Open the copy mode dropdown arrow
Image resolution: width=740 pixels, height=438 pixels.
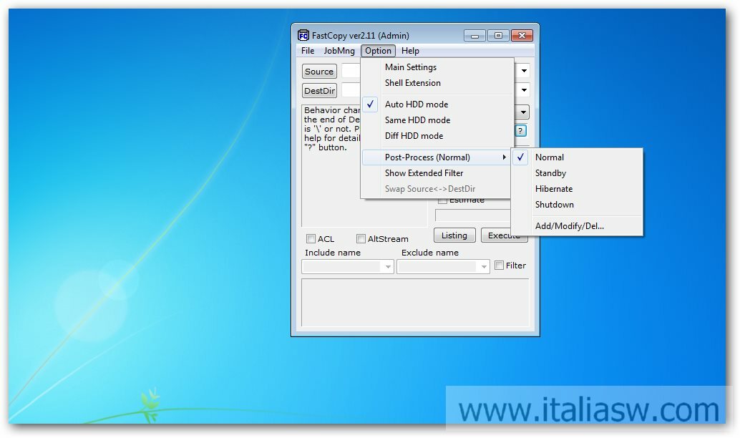point(523,112)
